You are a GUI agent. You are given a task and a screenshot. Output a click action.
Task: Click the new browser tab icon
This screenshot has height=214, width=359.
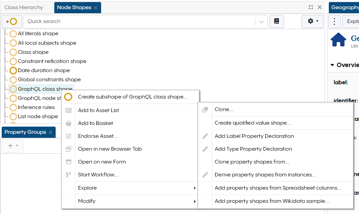(69, 149)
